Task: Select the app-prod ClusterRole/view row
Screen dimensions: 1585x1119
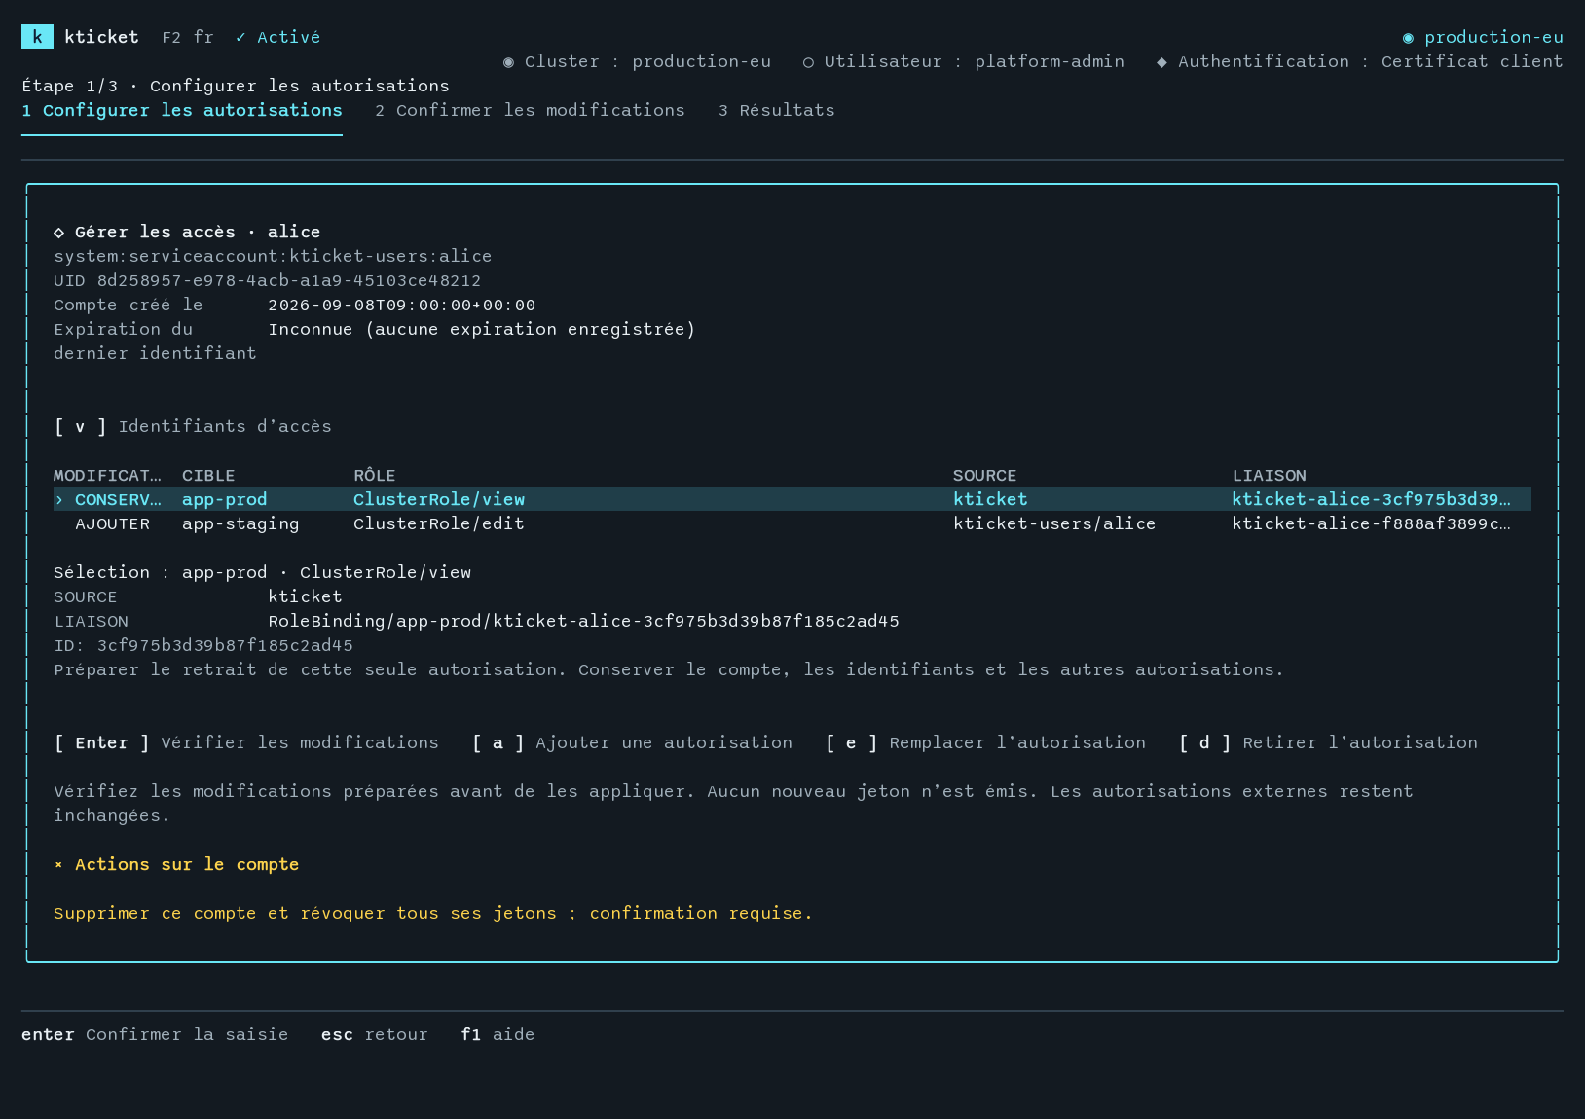Action: (792, 499)
